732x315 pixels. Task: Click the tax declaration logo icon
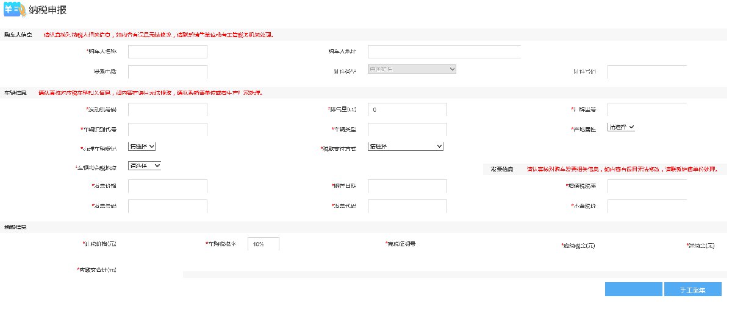tap(15, 10)
